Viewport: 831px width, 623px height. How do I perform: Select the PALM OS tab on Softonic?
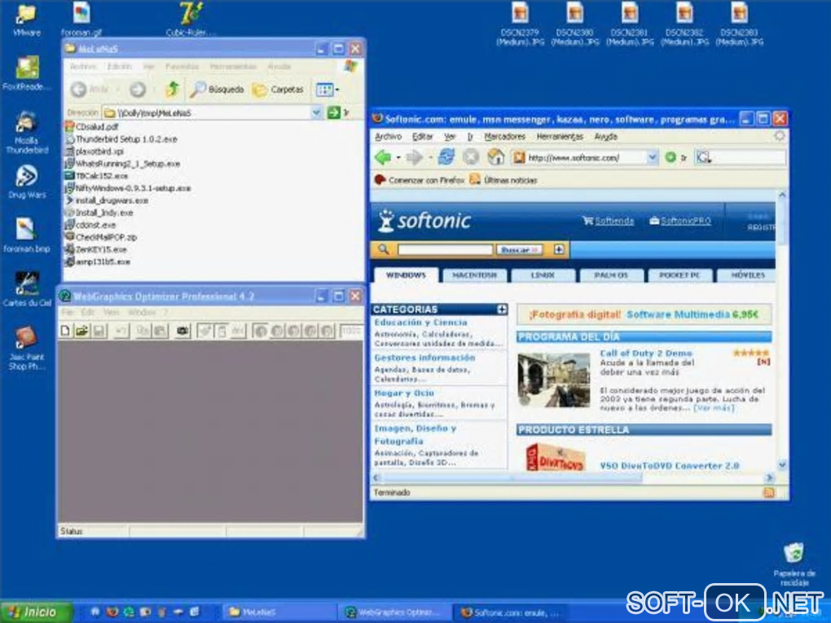click(611, 275)
